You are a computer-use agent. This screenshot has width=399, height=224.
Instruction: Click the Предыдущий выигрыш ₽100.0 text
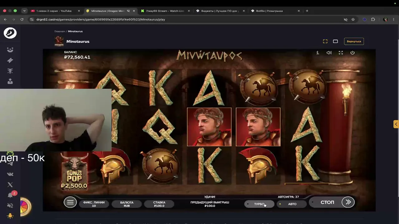(210, 204)
